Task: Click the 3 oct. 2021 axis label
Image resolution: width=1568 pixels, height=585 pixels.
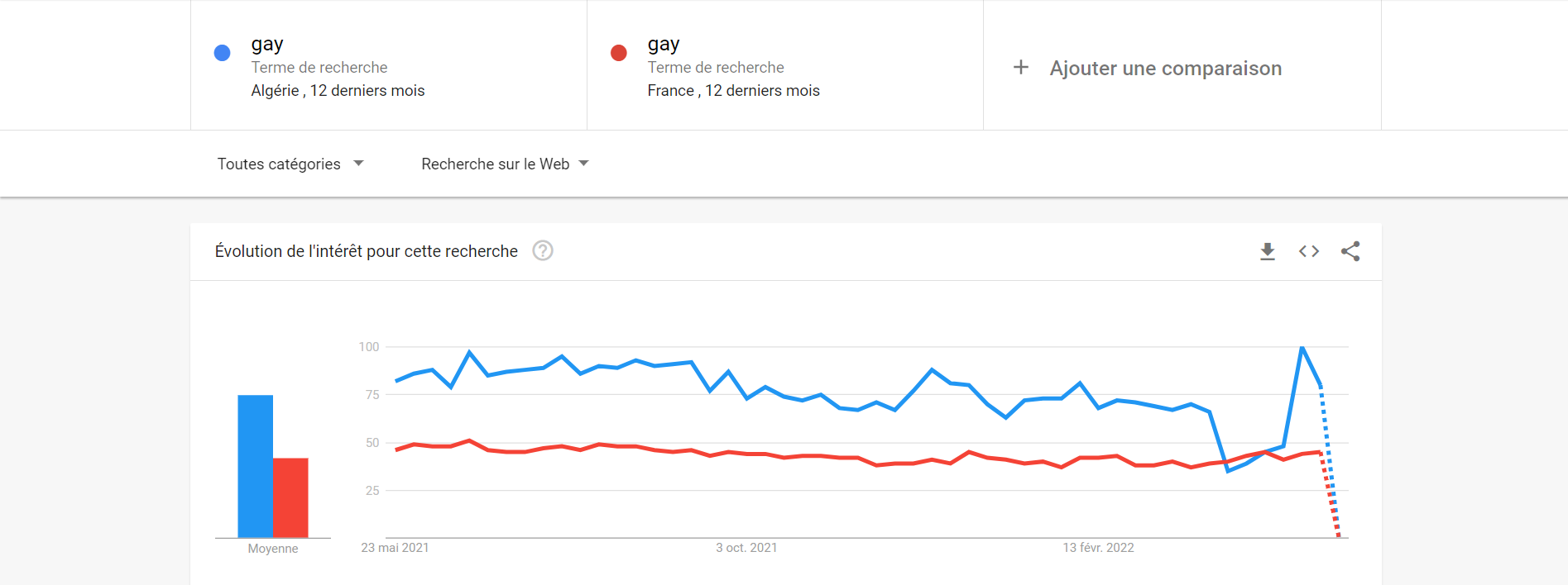Action: click(x=746, y=548)
